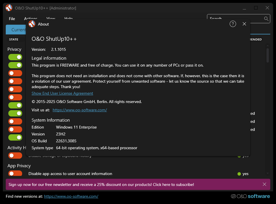Click the 23H2 version value

(x=61, y=134)
